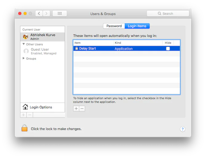Image resolution: width=206 pixels, height=158 pixels.
Task: Click the lock icon to make changes
Action: [24, 128]
